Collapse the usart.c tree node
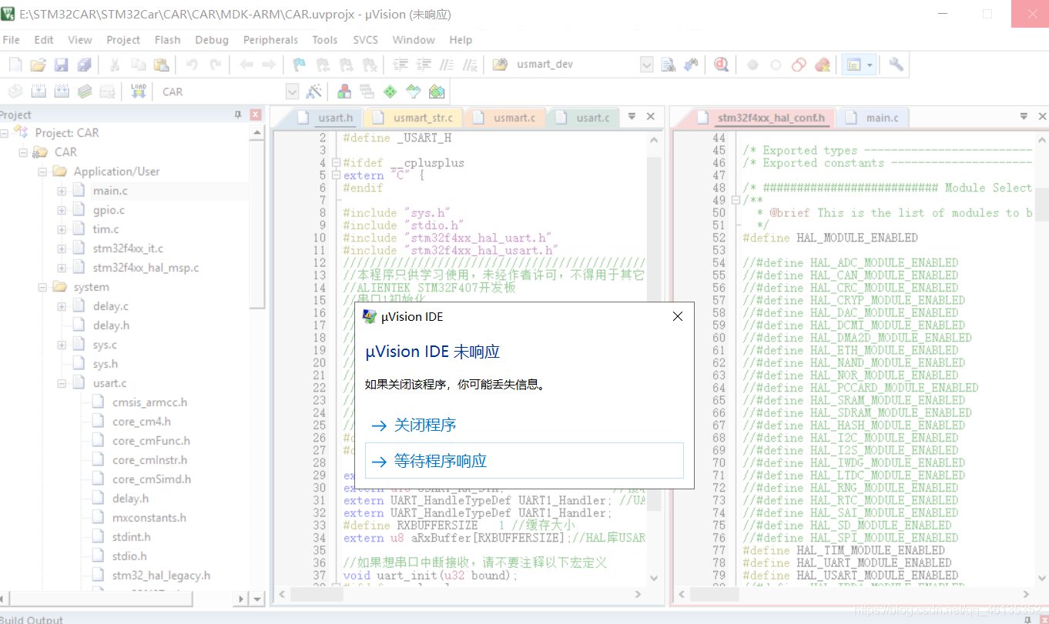Image resolution: width=1049 pixels, height=624 pixels. (x=62, y=383)
